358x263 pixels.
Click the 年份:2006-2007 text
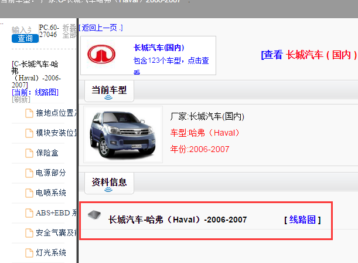[200, 149]
